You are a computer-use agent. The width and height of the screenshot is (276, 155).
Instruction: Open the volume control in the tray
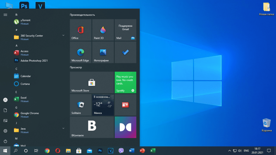240,151
